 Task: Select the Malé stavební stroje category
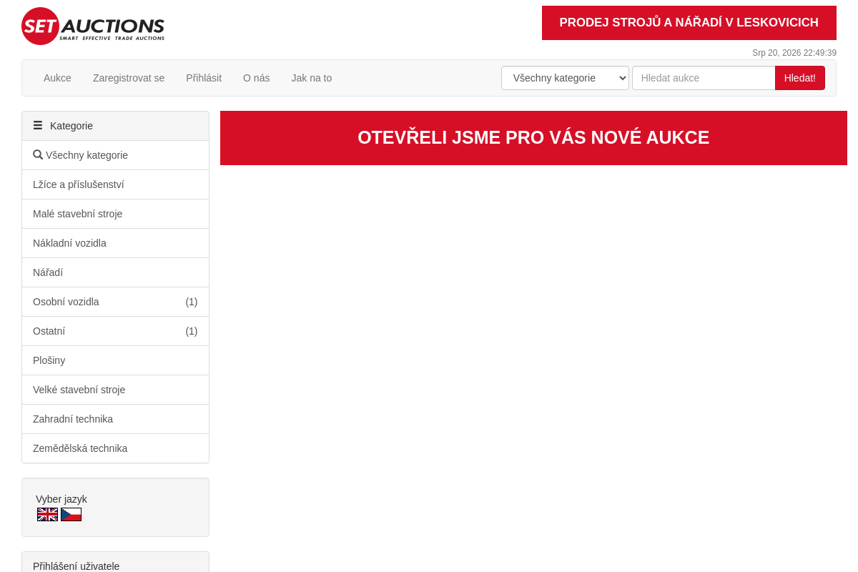(x=115, y=214)
